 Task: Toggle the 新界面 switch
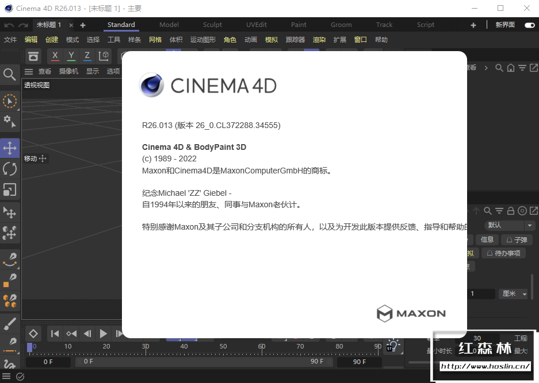point(530,25)
